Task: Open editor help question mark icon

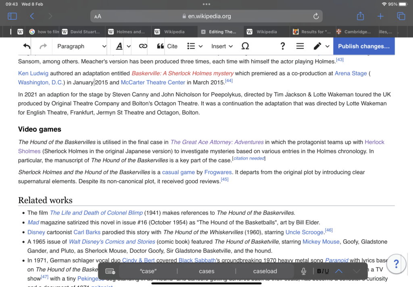Action: [282, 46]
